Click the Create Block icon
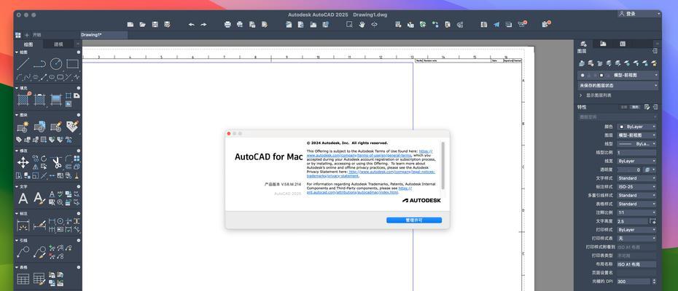 pyautogui.click(x=23, y=127)
